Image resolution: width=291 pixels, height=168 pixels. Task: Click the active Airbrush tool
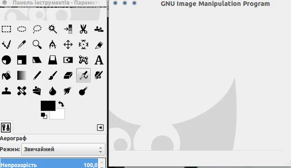[84, 75]
